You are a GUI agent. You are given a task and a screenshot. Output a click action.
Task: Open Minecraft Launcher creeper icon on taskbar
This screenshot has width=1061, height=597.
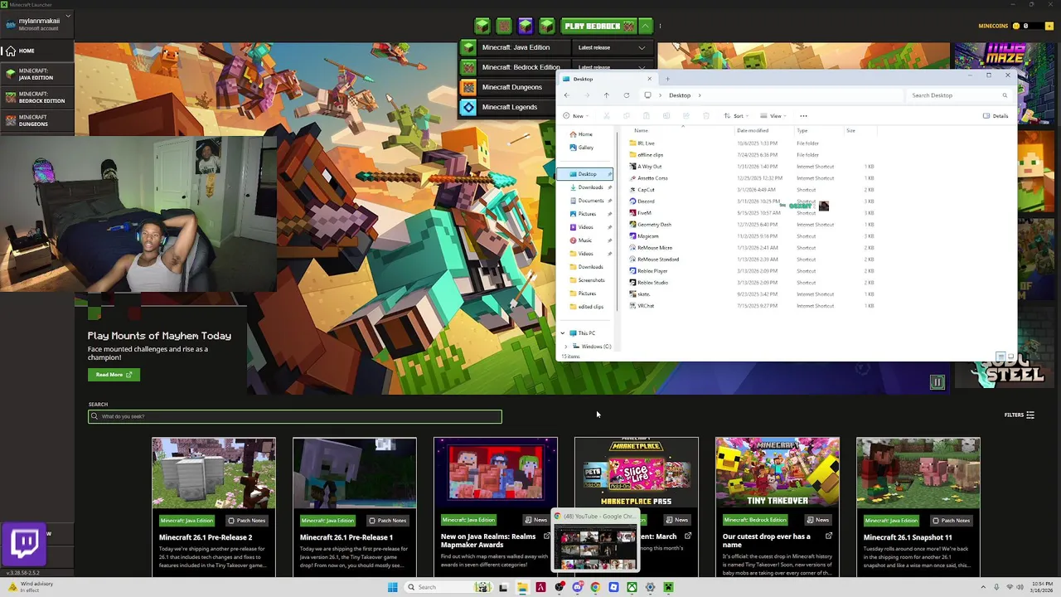pos(668,587)
